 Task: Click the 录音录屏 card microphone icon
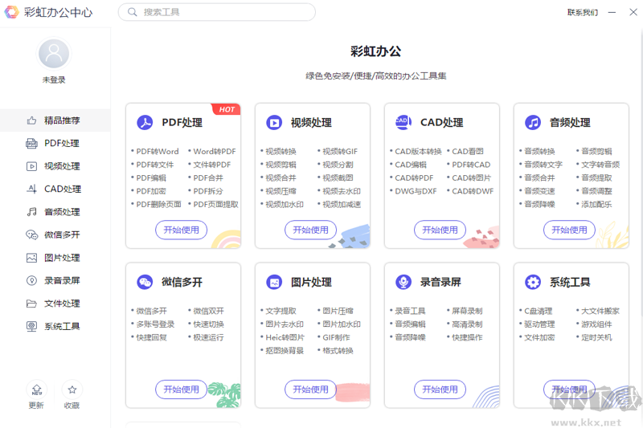(x=403, y=282)
